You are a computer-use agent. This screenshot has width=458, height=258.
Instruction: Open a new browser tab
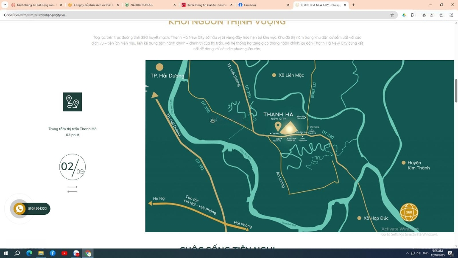coord(353,5)
